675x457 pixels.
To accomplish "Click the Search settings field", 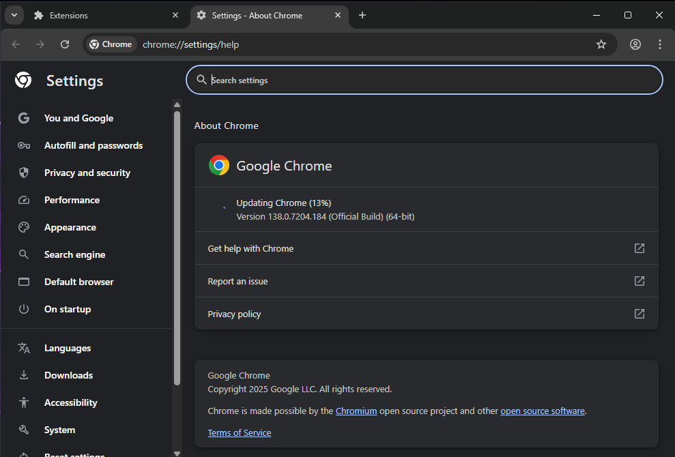I will (x=425, y=80).
